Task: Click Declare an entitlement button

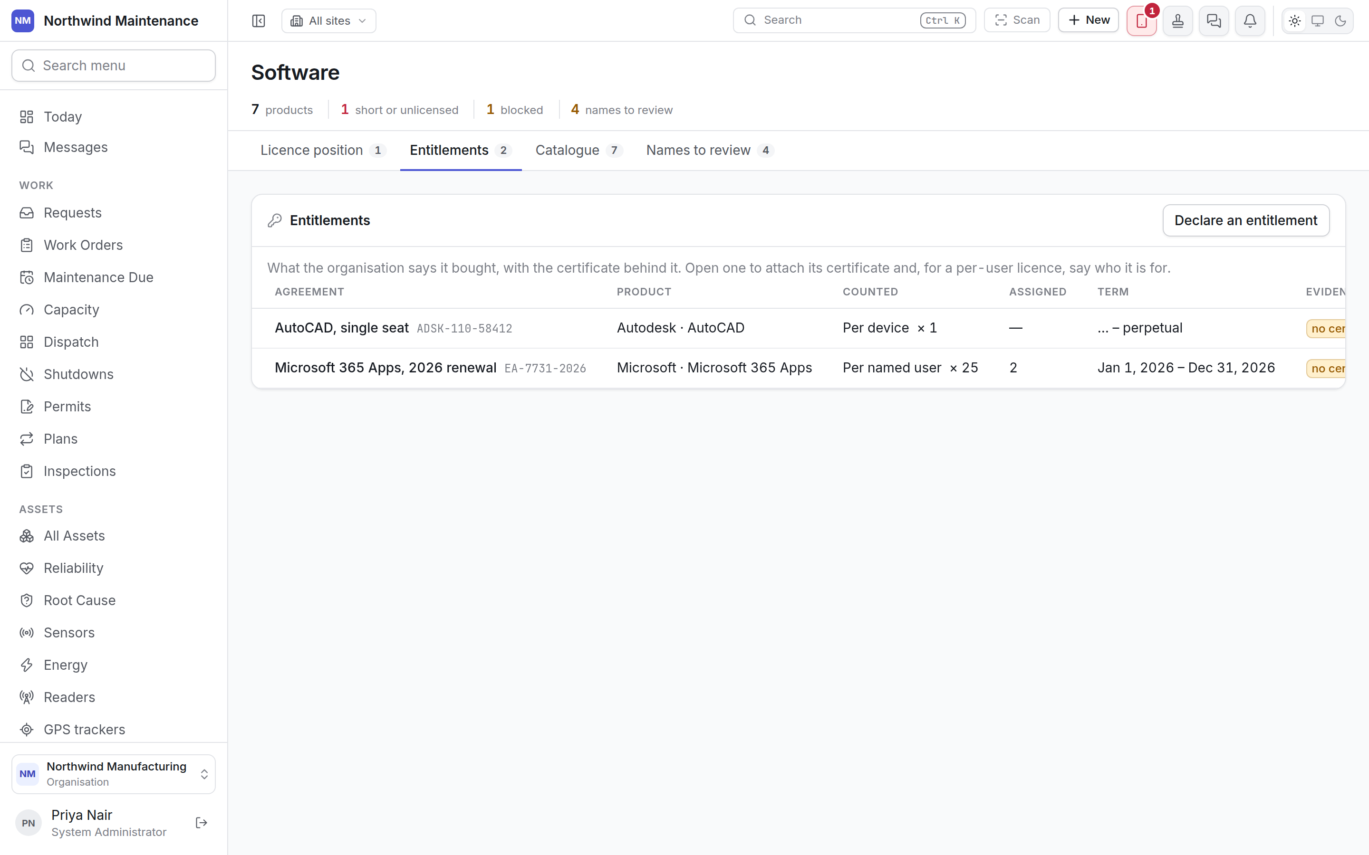Action: coord(1246,220)
